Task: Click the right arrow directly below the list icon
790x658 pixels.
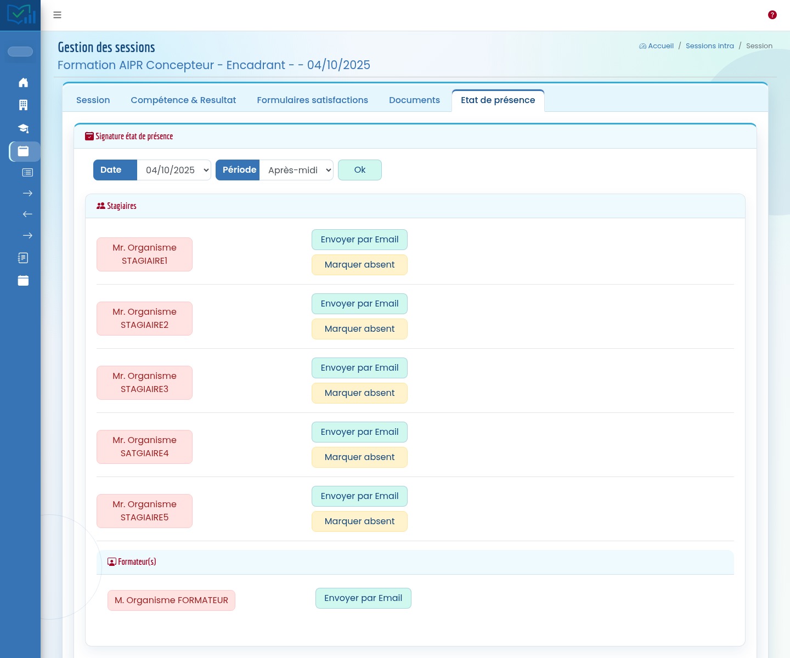Action: (27, 193)
